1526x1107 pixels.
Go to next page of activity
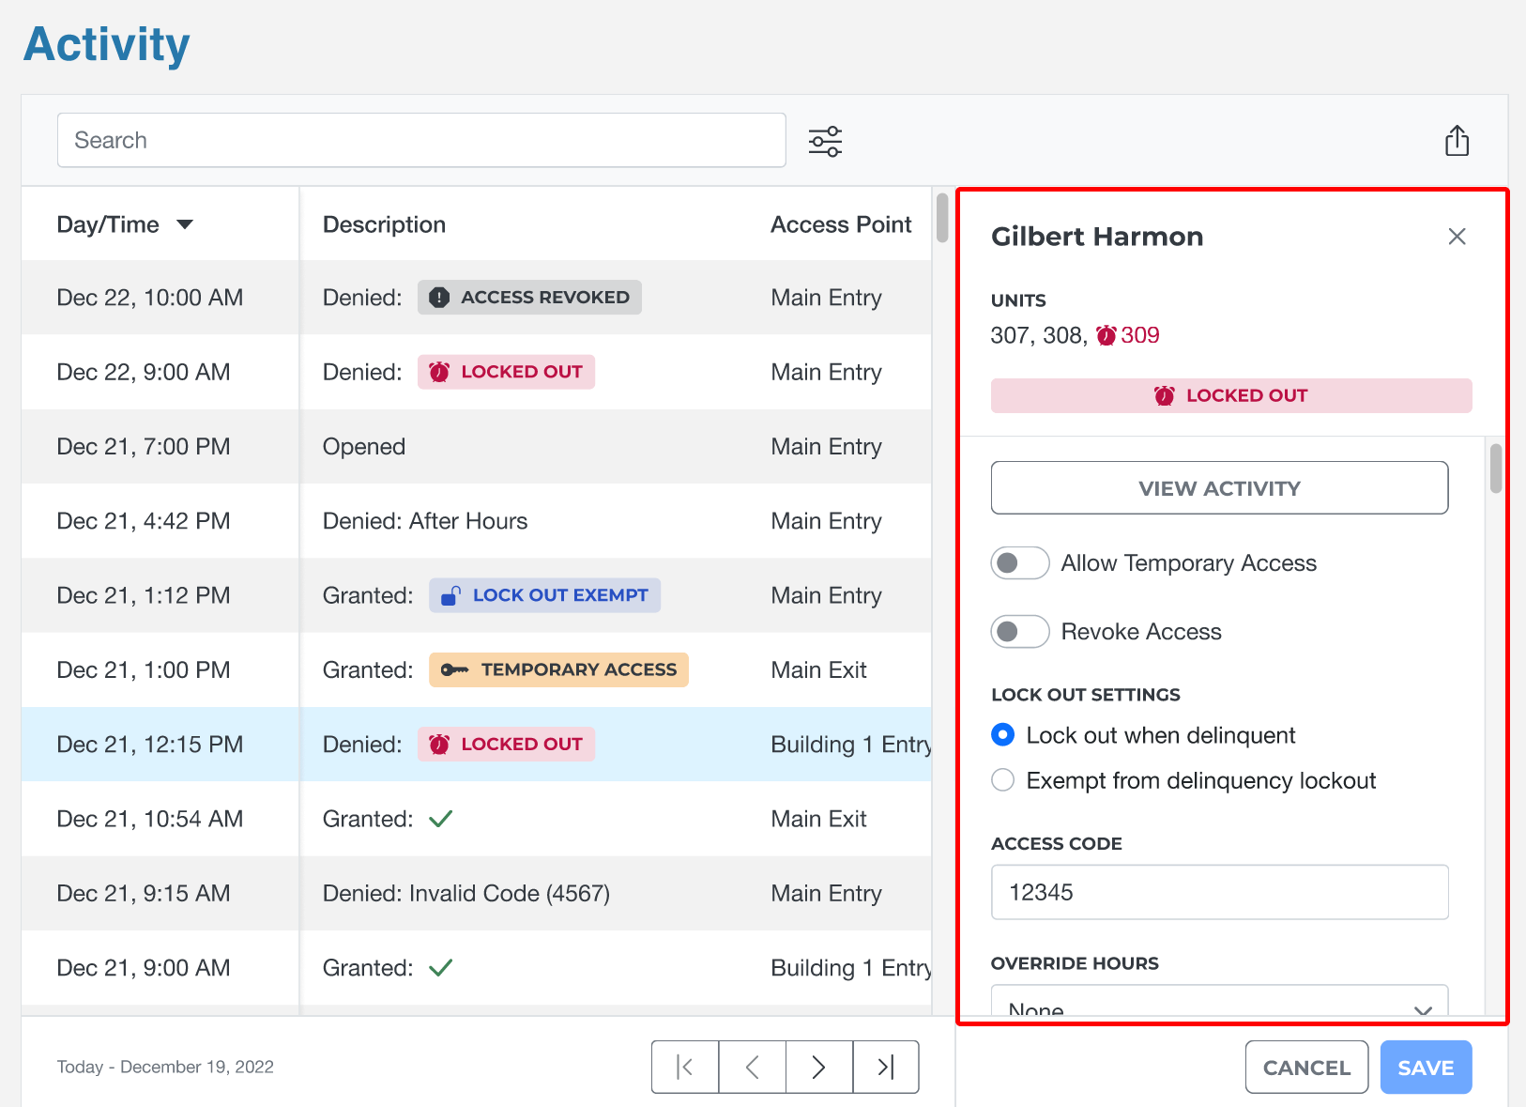pos(819,1067)
